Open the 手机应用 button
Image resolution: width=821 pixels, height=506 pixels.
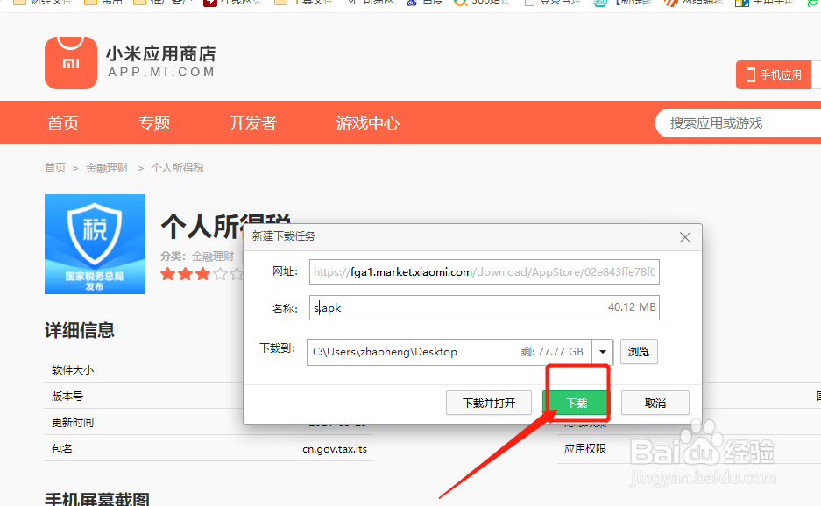[774, 74]
